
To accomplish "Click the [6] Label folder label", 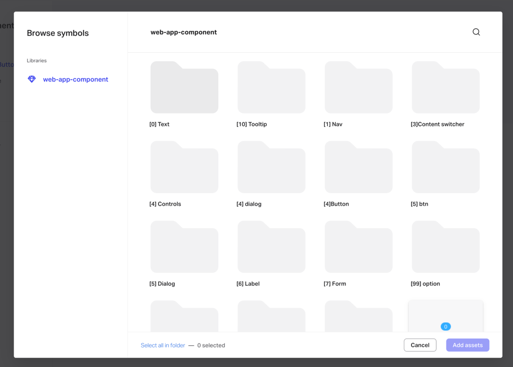I will [x=248, y=284].
